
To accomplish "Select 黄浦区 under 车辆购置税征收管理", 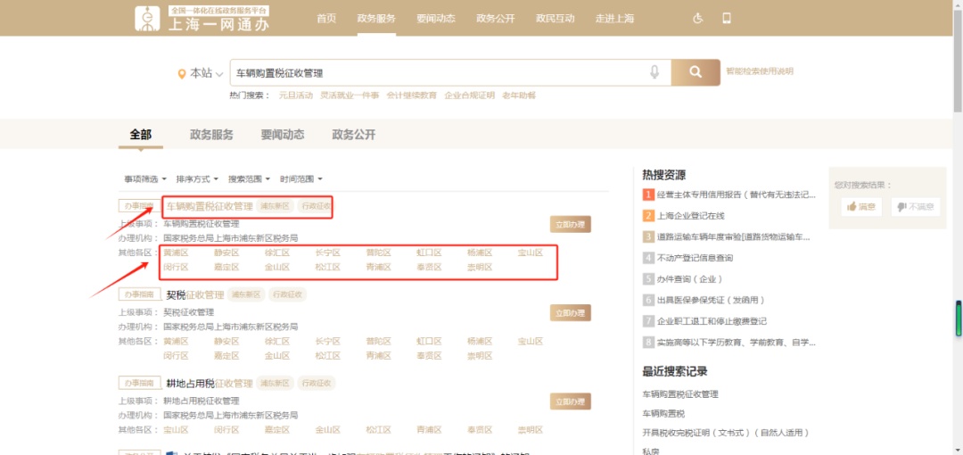I will pyautogui.click(x=176, y=252).
